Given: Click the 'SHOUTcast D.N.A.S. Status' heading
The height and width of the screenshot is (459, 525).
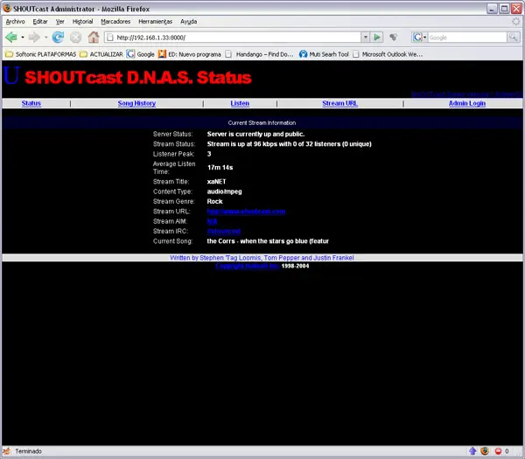Looking at the screenshot, I should coord(138,78).
